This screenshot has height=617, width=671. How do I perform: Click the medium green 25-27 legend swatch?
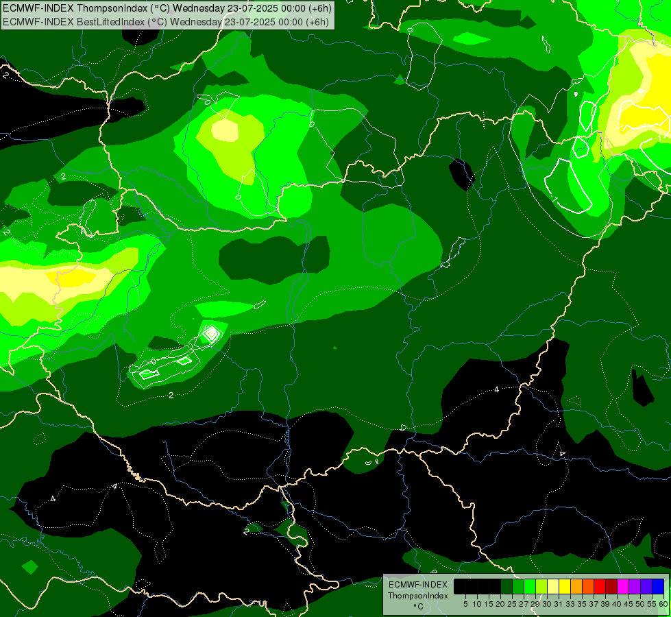[x=518, y=587]
